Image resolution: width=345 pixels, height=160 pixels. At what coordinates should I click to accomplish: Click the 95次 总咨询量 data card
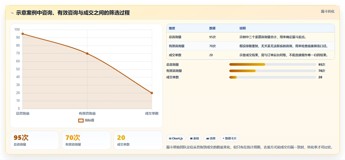pos(35,140)
